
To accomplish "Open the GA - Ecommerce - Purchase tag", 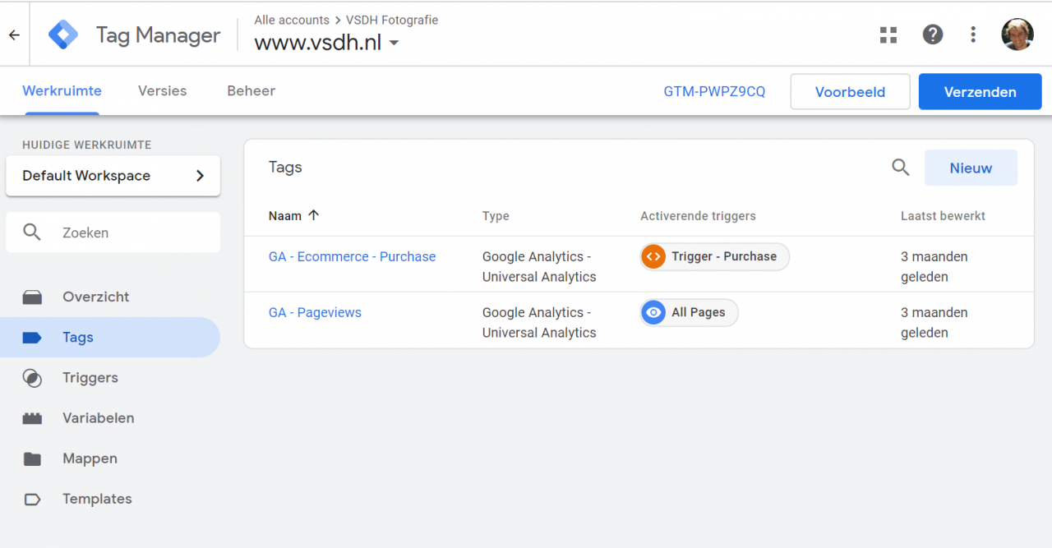I will [352, 256].
